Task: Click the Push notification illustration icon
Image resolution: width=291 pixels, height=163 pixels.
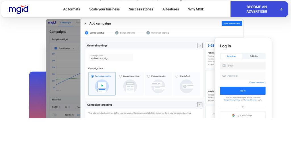Action: [158, 86]
